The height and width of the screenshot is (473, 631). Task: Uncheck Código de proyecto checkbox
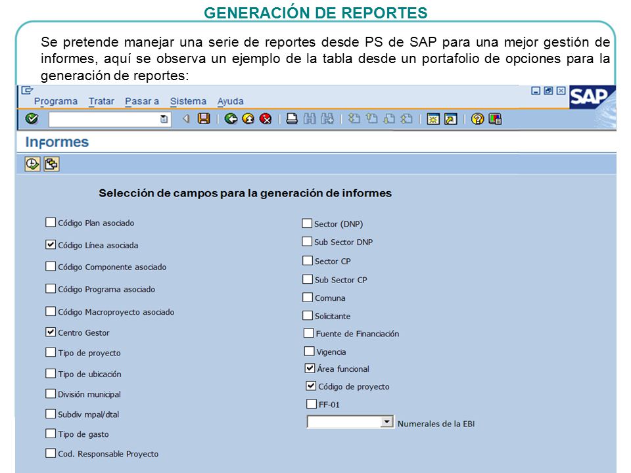point(311,386)
